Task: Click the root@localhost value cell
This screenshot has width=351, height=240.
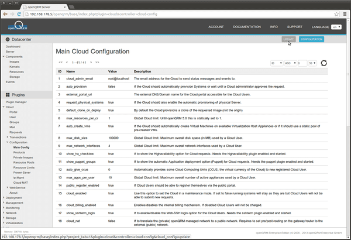Action: [119, 78]
